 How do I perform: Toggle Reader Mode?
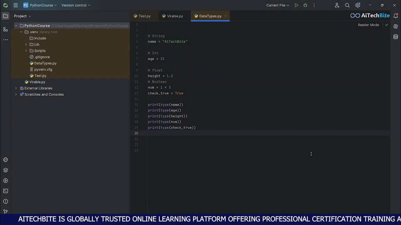coord(368,25)
